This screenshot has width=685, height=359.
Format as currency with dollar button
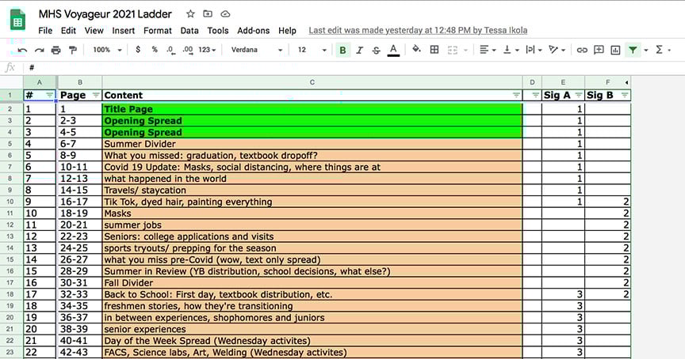pyautogui.click(x=138, y=50)
